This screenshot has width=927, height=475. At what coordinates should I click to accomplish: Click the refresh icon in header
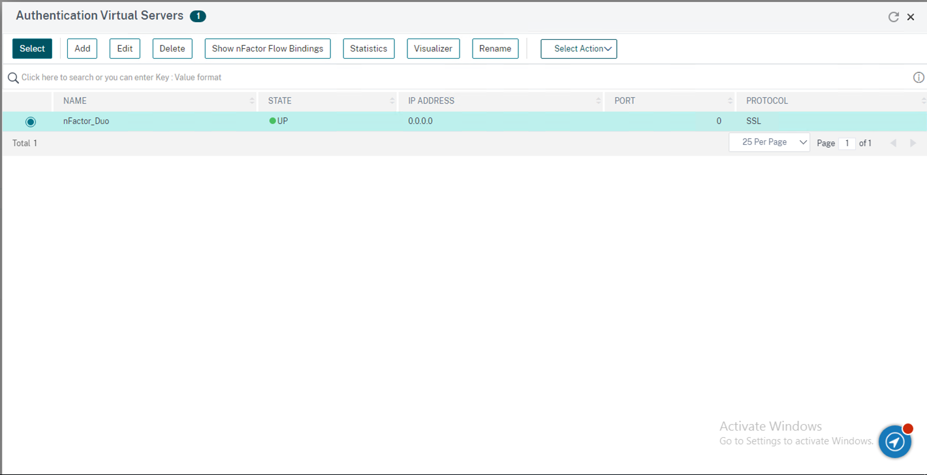click(893, 17)
